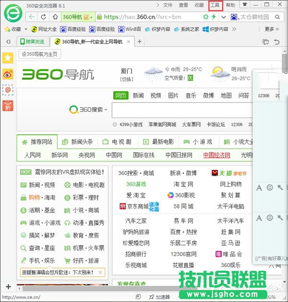Viewport: 288px width, 302px height.
Task: Close the 田馥甄 news notification bar
Action: coord(100,272)
